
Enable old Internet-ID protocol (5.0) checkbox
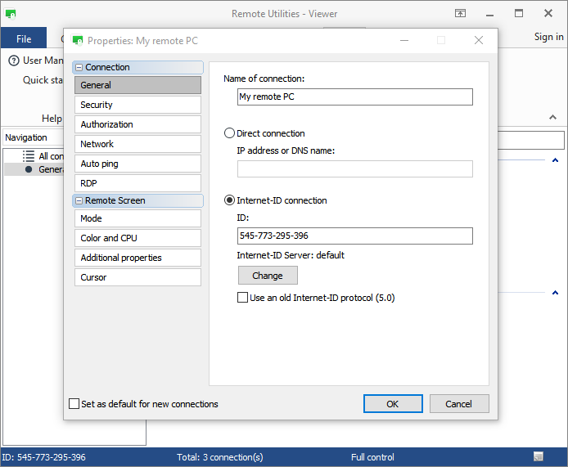click(x=242, y=298)
